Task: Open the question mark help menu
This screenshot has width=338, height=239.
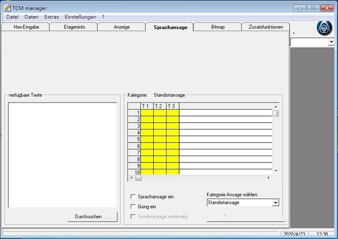Action: click(103, 17)
